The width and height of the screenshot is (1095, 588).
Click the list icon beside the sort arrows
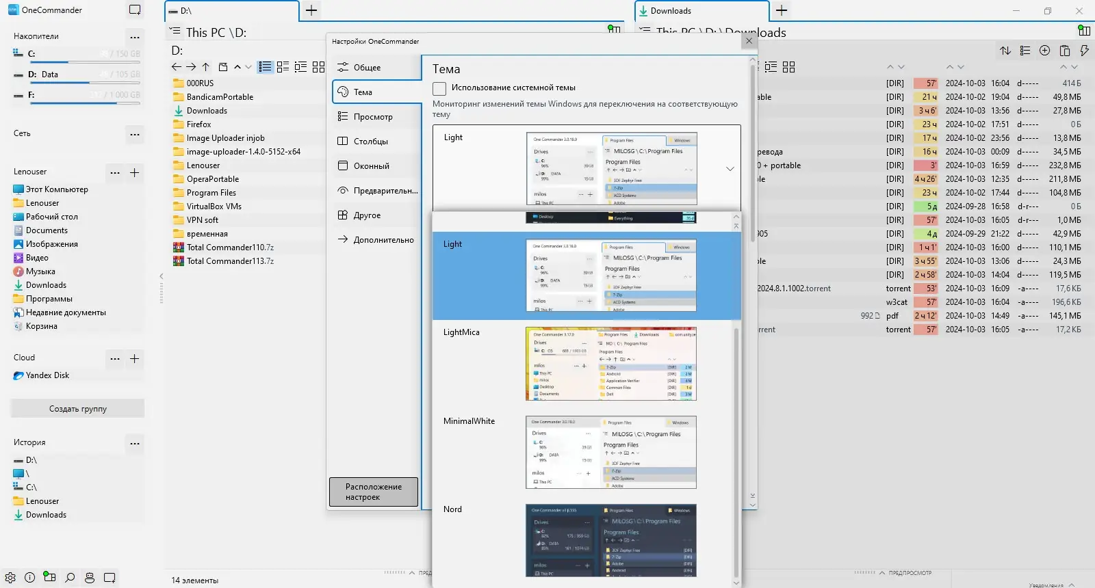1025,51
